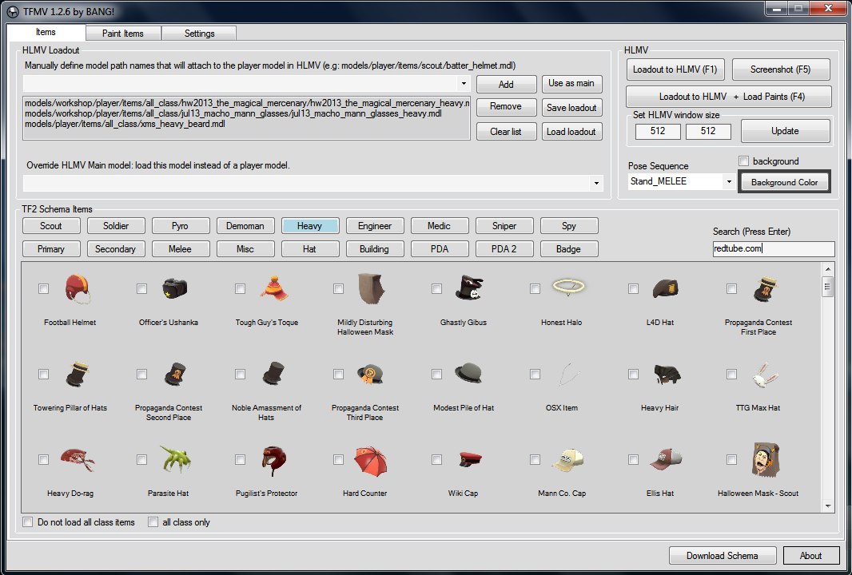This screenshot has width=852, height=575.
Task: Select the Heavy Hair icon
Action: pyautogui.click(x=667, y=374)
